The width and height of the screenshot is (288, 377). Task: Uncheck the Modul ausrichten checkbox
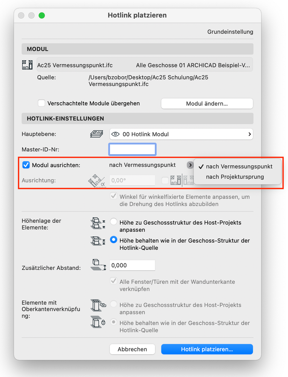pyautogui.click(x=26, y=165)
